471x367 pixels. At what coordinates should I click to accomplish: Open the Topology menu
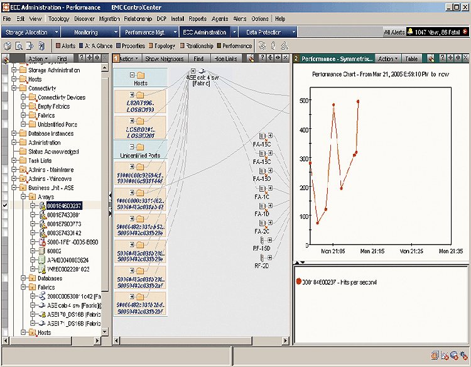[59, 19]
